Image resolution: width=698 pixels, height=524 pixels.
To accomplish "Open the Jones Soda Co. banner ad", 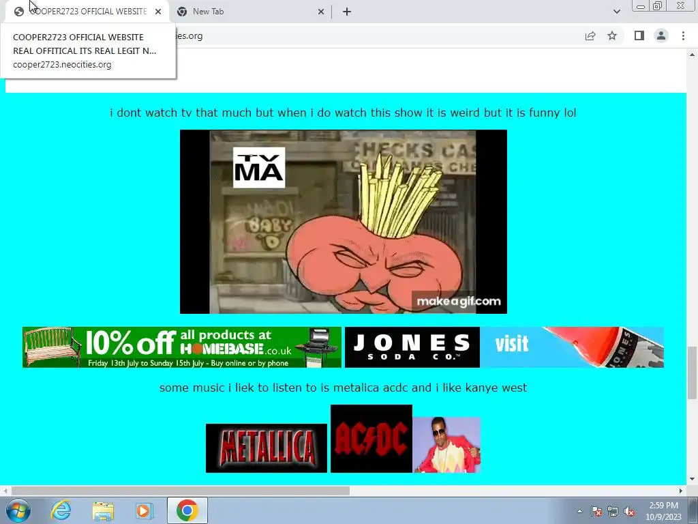I will click(x=504, y=347).
